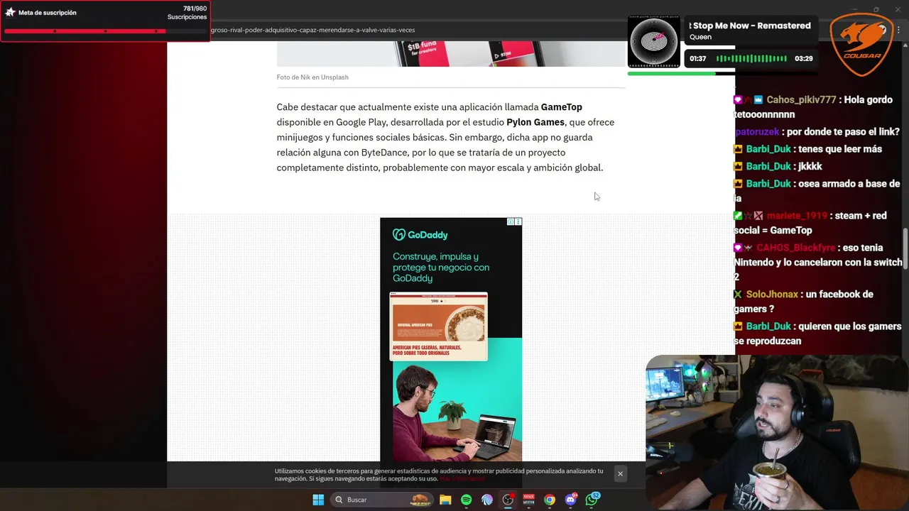Open the swirl-logo app in taskbar
The width and height of the screenshot is (909, 511).
tap(486, 500)
